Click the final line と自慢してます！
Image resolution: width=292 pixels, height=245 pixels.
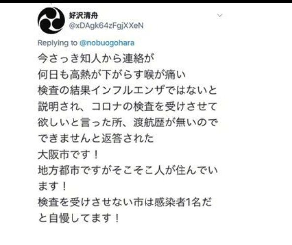(78, 218)
